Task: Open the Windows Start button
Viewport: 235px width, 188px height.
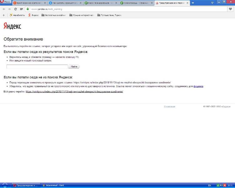Action: tap(5, 185)
